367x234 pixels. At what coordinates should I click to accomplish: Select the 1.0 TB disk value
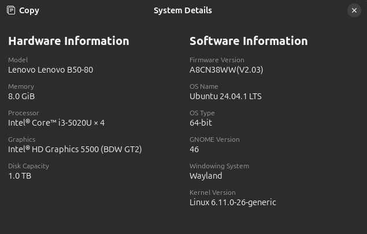[x=20, y=176]
